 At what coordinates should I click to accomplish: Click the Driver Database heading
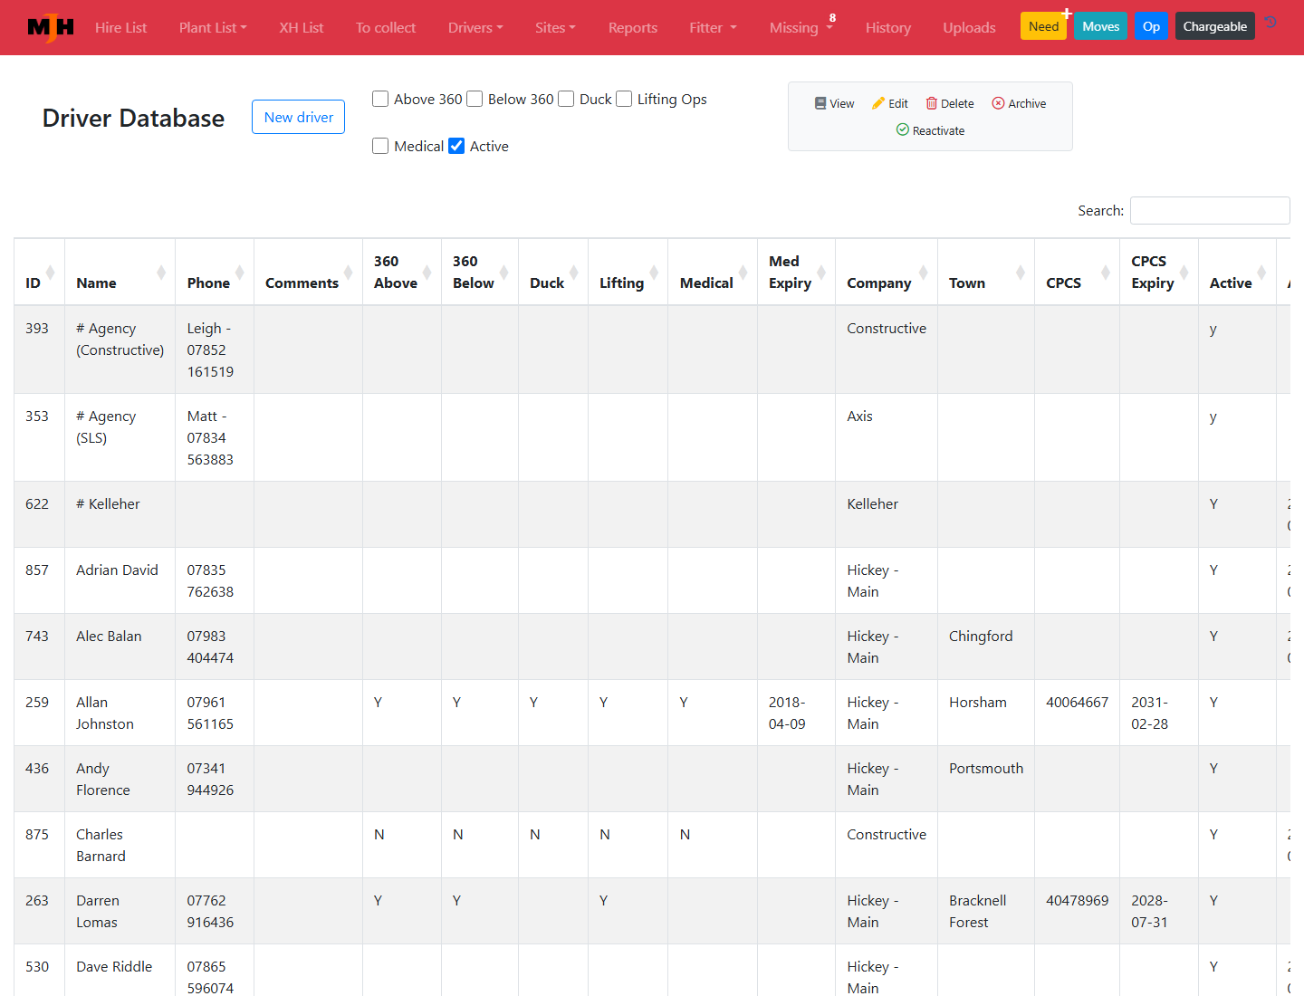pyautogui.click(x=133, y=118)
